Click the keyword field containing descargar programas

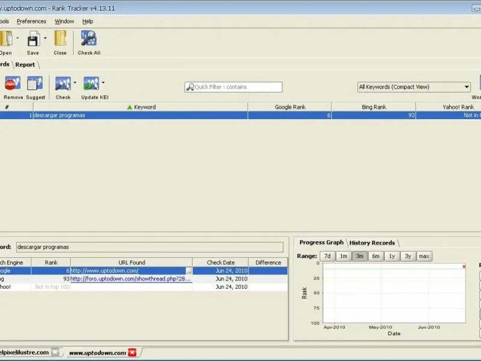[150, 247]
